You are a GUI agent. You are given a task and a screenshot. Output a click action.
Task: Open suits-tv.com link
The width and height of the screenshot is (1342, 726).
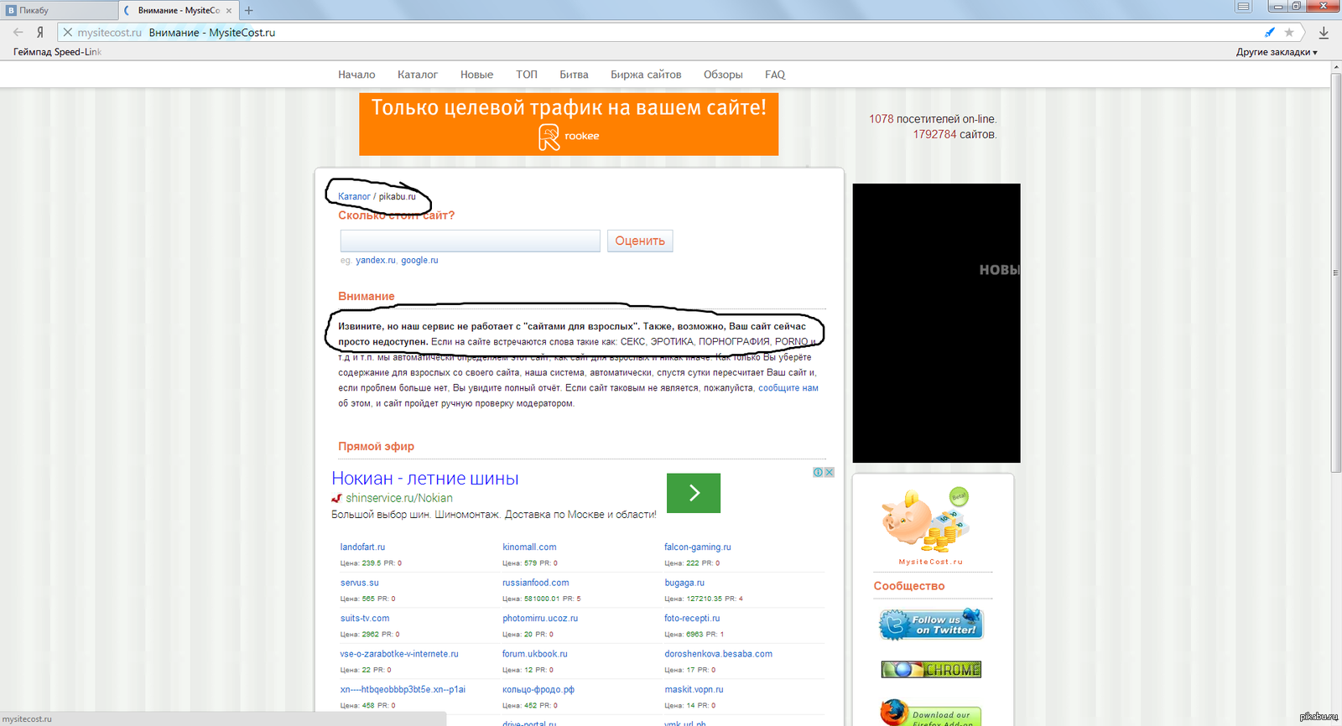(x=365, y=619)
